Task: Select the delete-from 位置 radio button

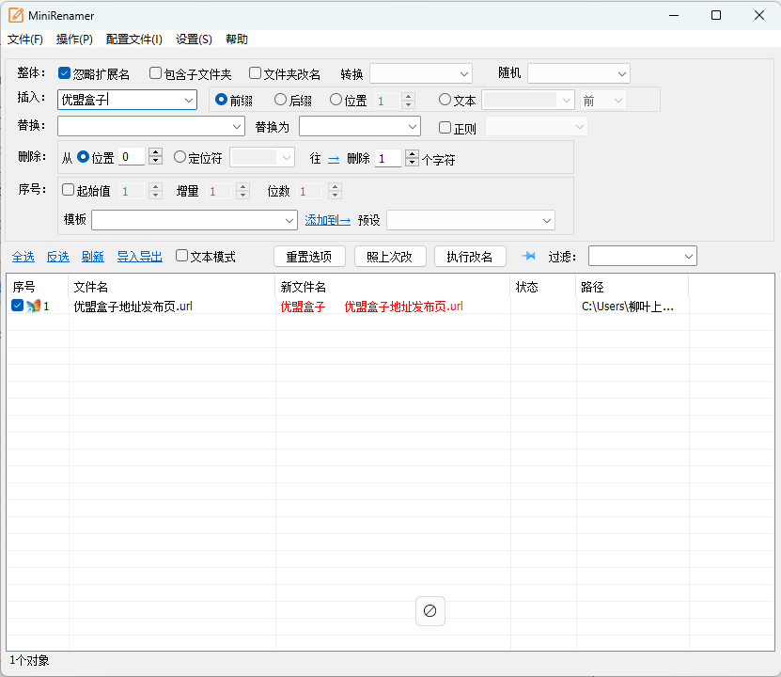Action: [x=84, y=157]
